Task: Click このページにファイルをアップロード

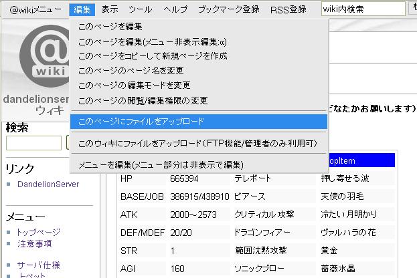Action: coord(141,122)
